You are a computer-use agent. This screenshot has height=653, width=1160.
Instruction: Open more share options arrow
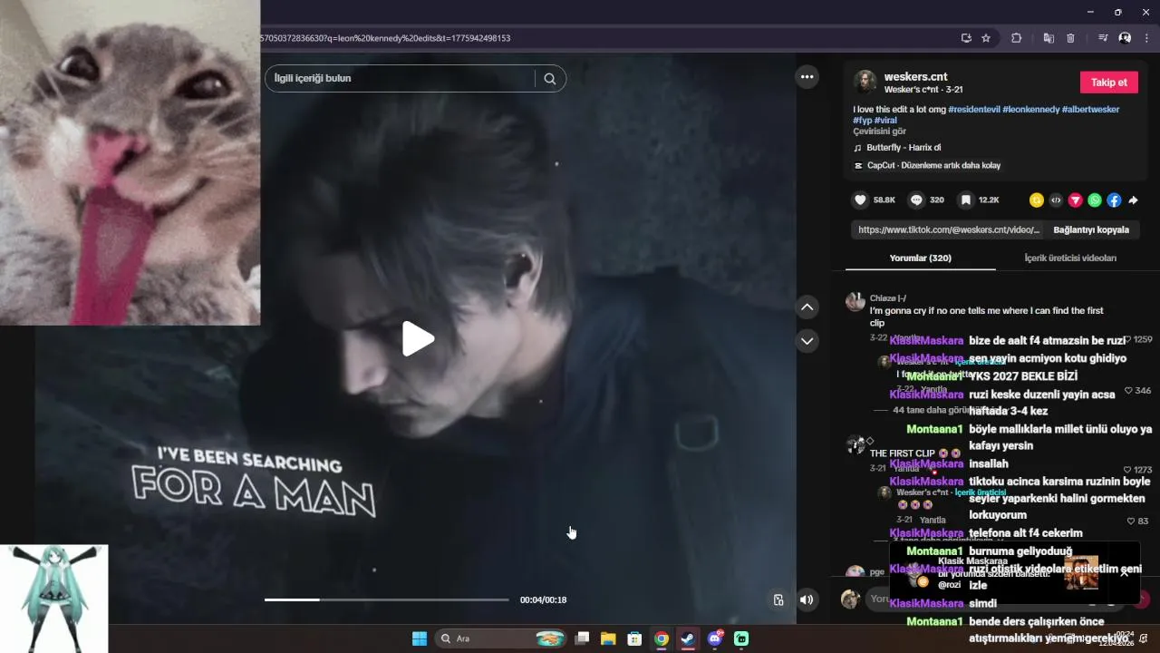pyautogui.click(x=1133, y=200)
